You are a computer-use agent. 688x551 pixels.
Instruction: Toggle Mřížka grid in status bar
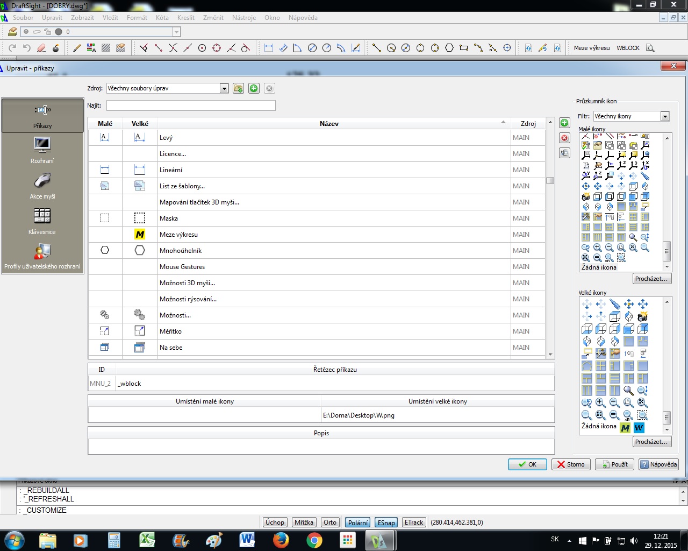point(304,522)
